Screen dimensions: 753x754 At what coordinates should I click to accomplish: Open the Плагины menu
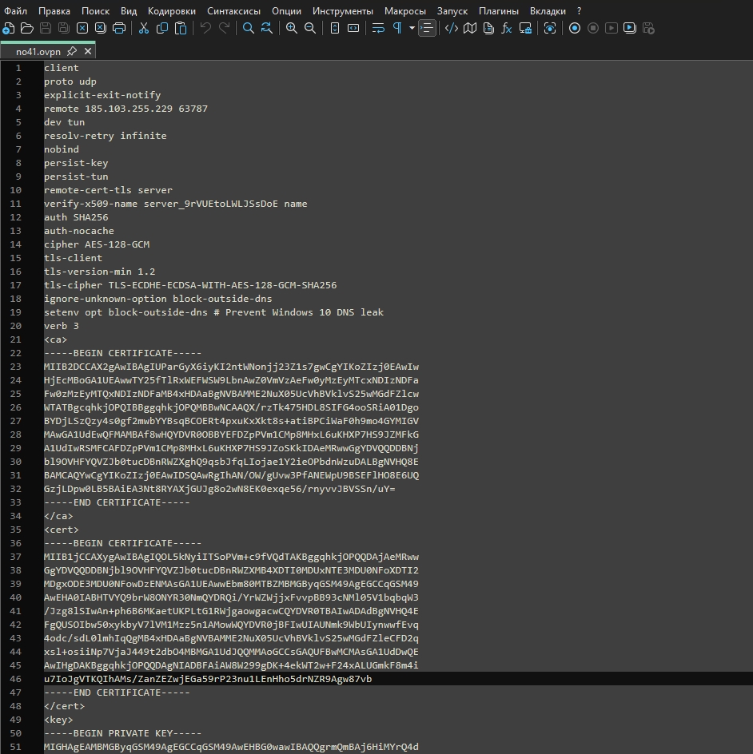499,11
